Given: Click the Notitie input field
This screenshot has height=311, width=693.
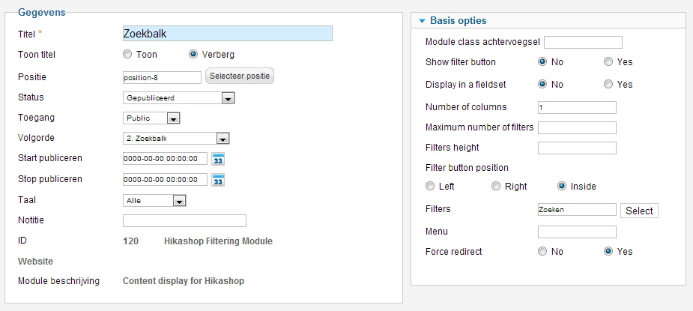Looking at the screenshot, I should [184, 220].
